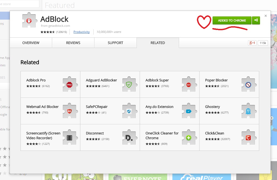Open Webmail Ad Blocker WAB icon
277x180 pixels.
pos(70,111)
